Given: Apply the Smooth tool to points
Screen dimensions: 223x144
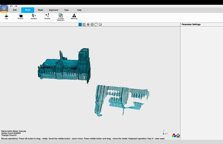Looking at the screenshot, I should (x=21, y=16).
